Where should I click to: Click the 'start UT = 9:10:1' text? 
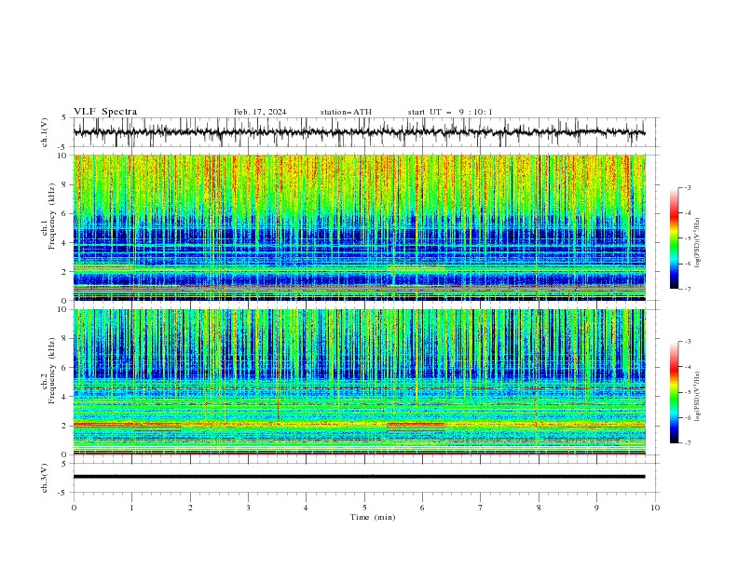click(450, 112)
